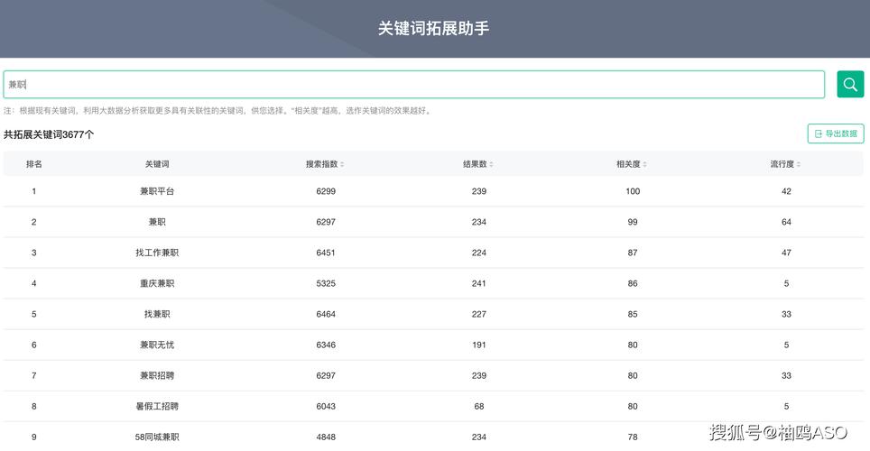The width and height of the screenshot is (870, 451).
Task: Click the 排名 column header
Action: pyautogui.click(x=34, y=164)
